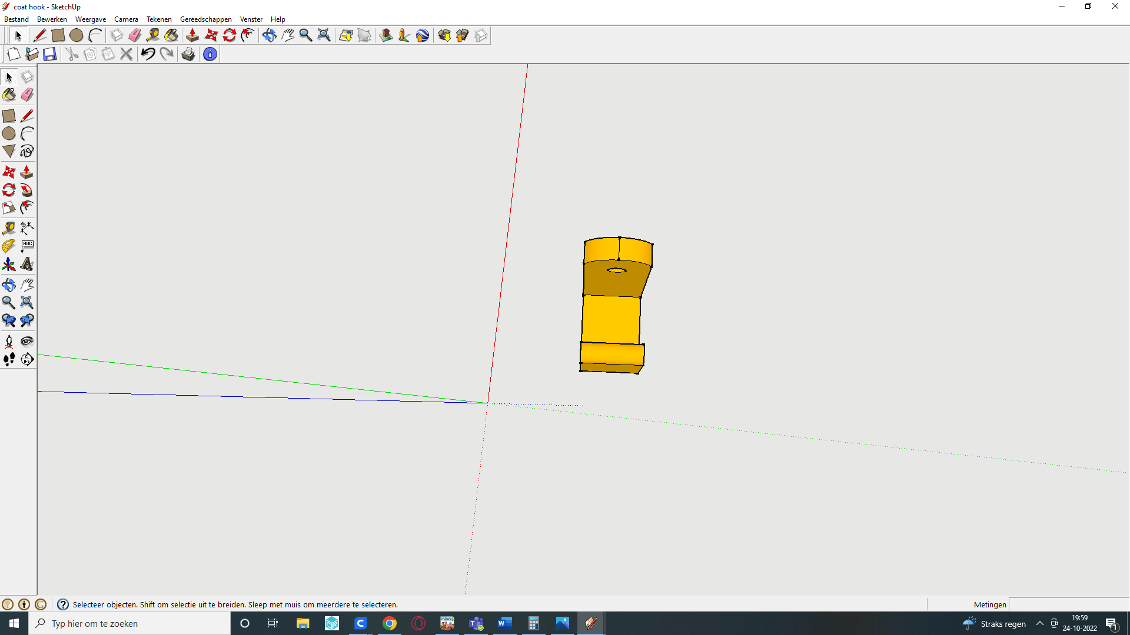The width and height of the screenshot is (1130, 635).
Task: Switch to the Look Around tool
Action: pyautogui.click(x=27, y=341)
